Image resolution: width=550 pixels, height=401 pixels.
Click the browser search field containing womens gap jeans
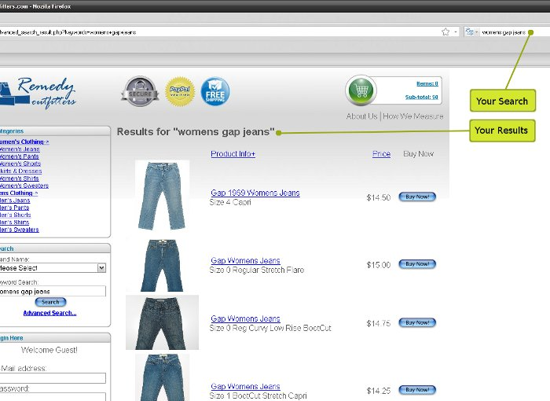(x=515, y=32)
